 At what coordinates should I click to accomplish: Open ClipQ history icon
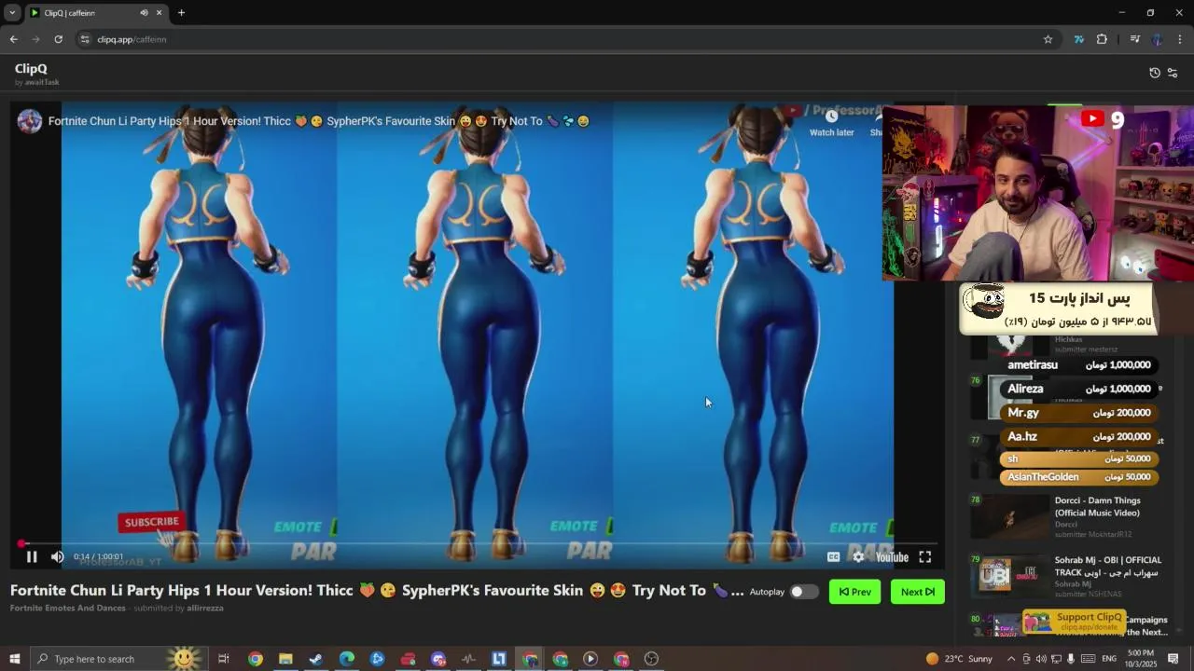(x=1155, y=73)
